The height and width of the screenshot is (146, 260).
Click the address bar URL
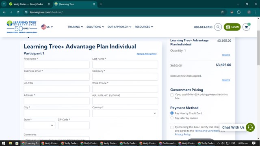coord(46,12)
